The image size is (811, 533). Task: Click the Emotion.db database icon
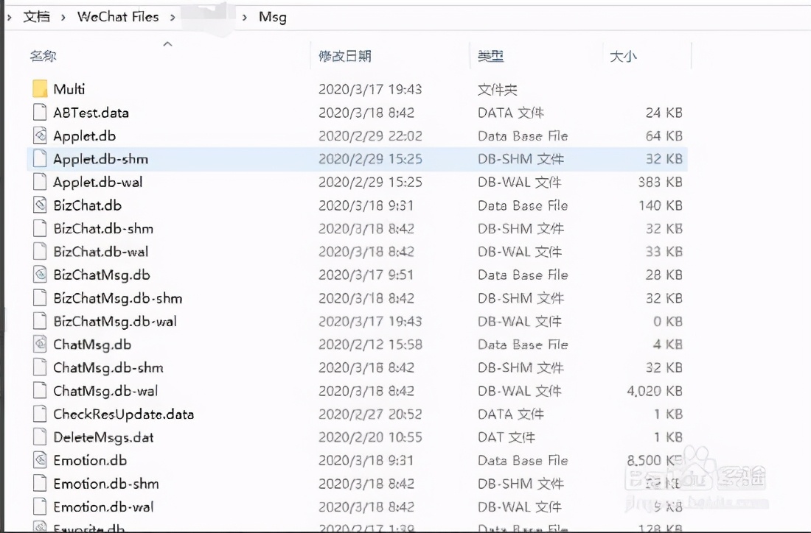(x=40, y=460)
